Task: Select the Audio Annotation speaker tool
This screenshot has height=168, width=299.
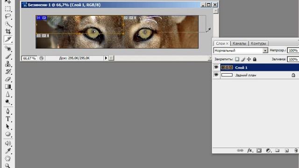Action: pyautogui.click(x=8, y=143)
